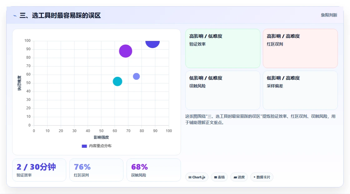The height and width of the screenshot is (194, 350).
Task: Click the small light blue bubble
Action: tap(136, 76)
